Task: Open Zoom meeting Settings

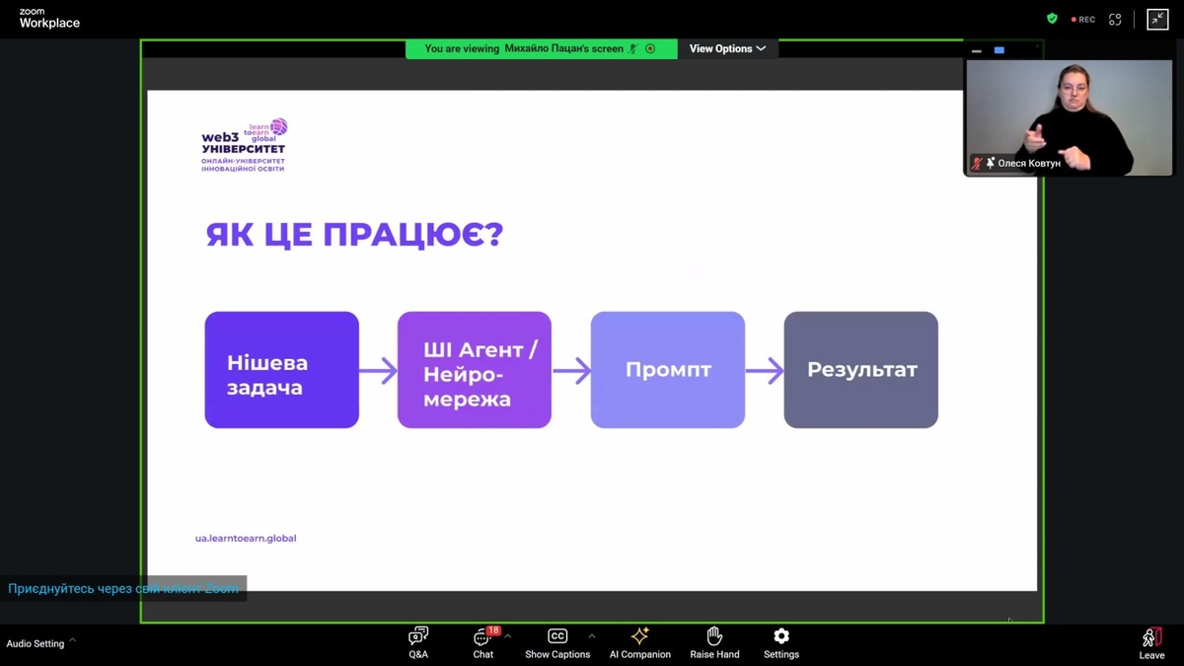Action: click(x=780, y=642)
